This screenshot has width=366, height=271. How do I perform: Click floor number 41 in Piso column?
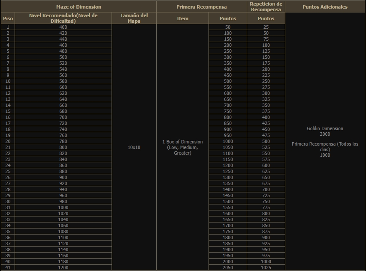(x=8, y=268)
